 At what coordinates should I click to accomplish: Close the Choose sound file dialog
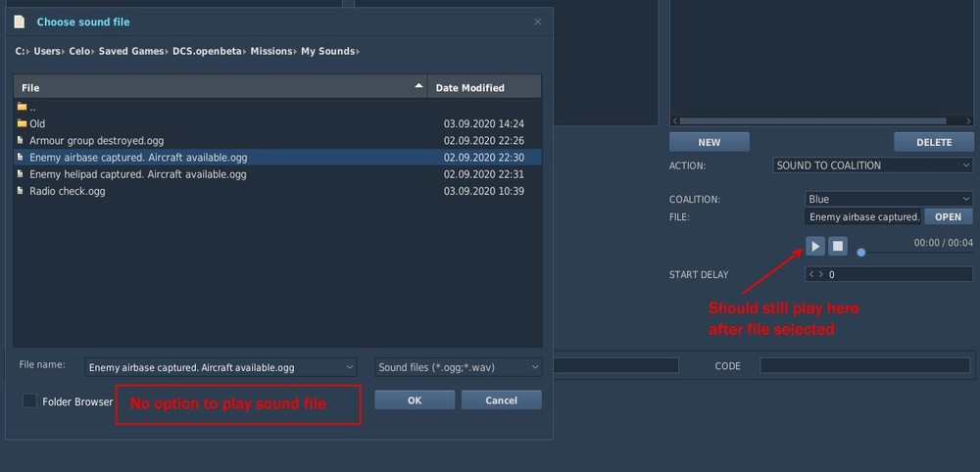point(537,22)
